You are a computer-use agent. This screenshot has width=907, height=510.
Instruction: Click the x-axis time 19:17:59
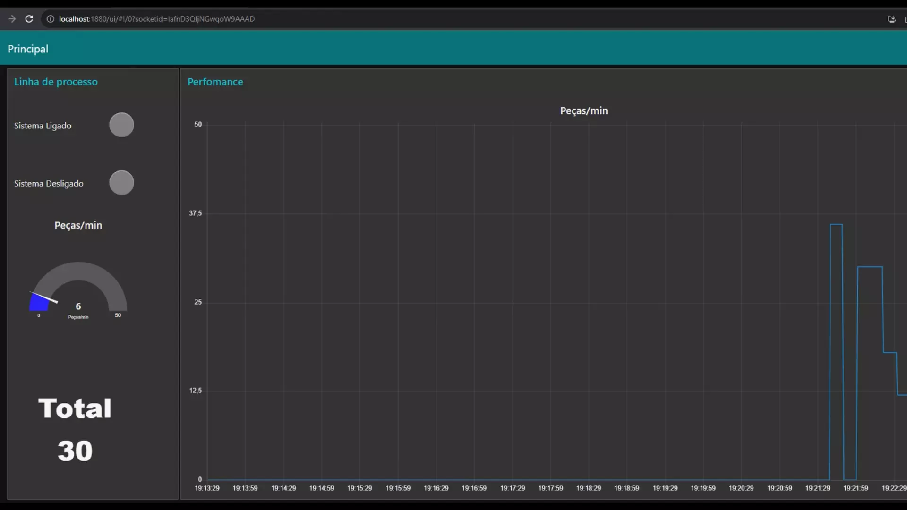[x=550, y=488]
